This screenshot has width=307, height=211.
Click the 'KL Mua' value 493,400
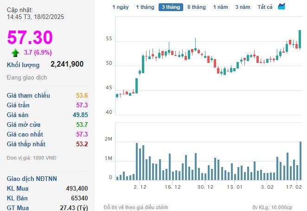click(77, 188)
